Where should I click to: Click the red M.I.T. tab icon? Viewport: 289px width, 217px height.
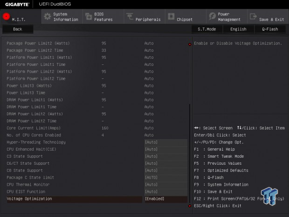click(x=6, y=16)
